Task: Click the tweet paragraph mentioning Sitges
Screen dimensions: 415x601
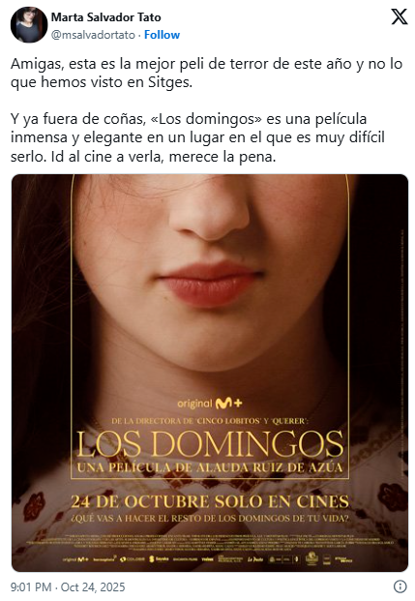Action: [206, 73]
